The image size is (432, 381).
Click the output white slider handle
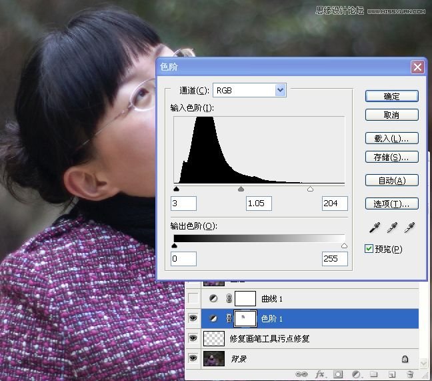[344, 246]
